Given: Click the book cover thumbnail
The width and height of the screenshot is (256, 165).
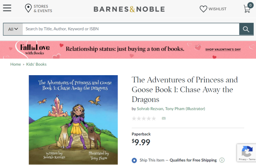Looking at the screenshot, I should tap(73, 120).
